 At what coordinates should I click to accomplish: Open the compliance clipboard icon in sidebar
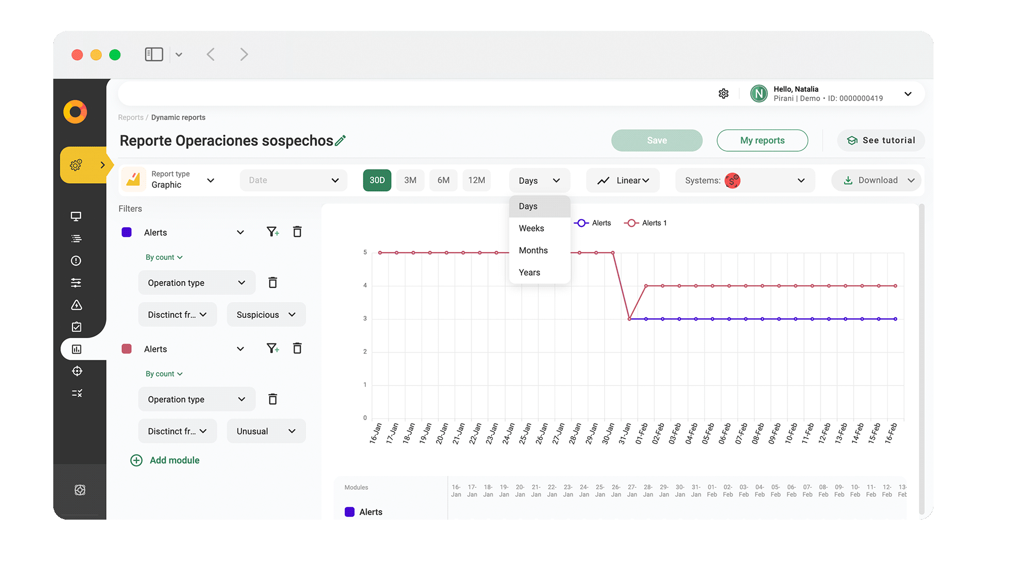point(76,327)
